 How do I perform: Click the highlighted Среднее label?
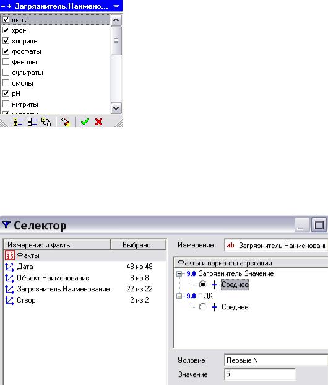pyautogui.click(x=235, y=285)
